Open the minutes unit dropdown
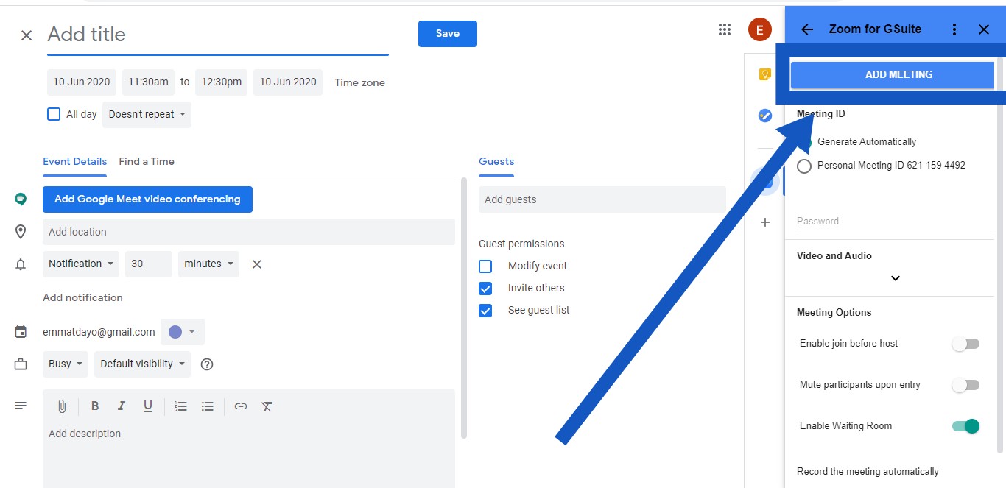Image resolution: width=1006 pixels, height=488 pixels. [208, 264]
